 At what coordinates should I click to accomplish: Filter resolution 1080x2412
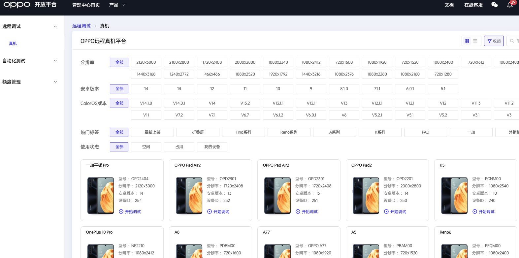click(x=311, y=62)
